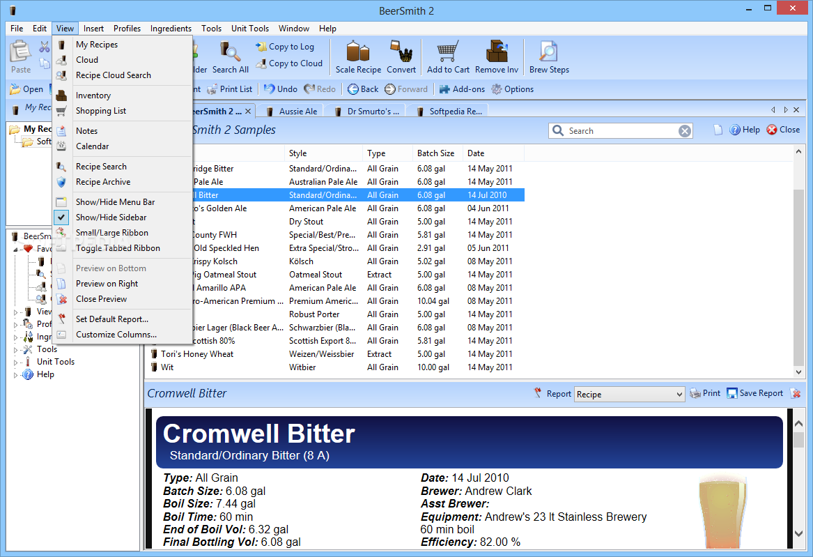Click the Save Report button

coord(755,394)
